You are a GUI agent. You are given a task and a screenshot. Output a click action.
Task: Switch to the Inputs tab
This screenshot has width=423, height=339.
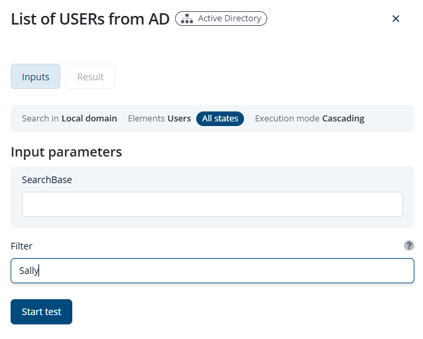point(35,77)
